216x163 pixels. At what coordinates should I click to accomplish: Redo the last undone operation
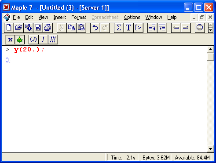105,28
